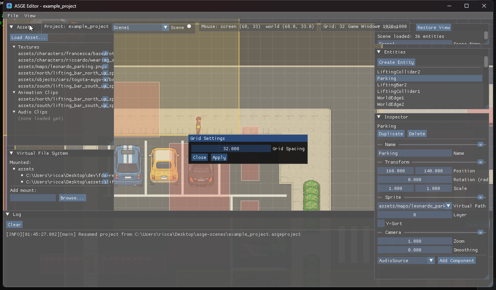Collapse the Entities panel

point(379,52)
